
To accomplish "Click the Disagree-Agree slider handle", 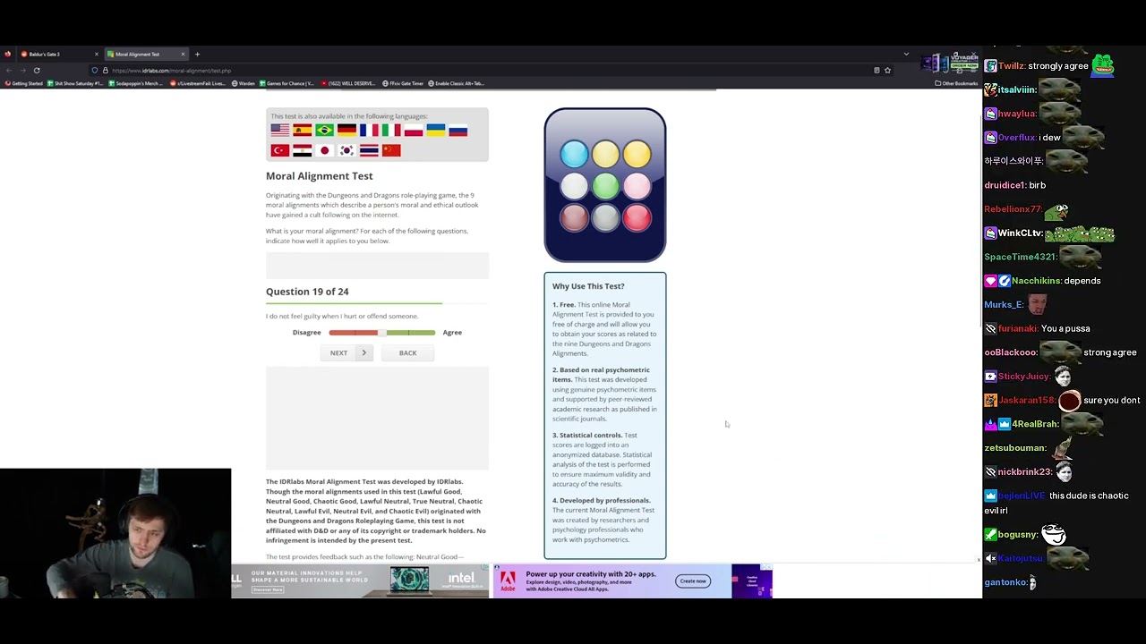I will tap(381, 333).
